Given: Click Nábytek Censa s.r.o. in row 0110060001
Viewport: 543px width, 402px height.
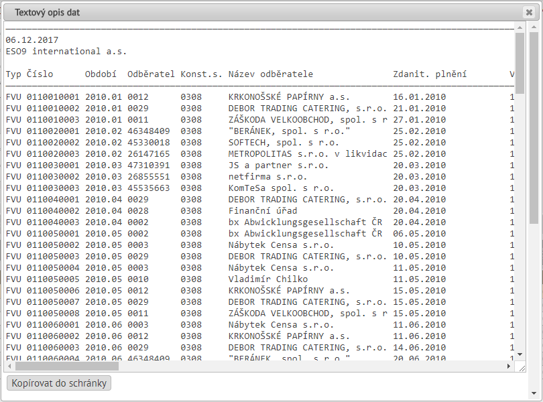Looking at the screenshot, I should tap(281, 325).
